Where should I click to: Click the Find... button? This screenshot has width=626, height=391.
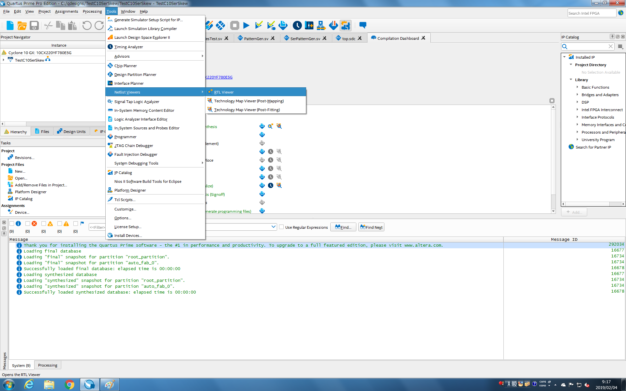click(x=343, y=227)
